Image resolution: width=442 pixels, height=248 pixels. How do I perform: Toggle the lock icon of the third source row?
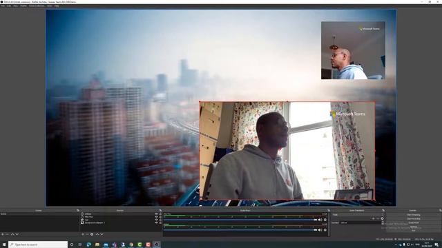click(x=160, y=220)
